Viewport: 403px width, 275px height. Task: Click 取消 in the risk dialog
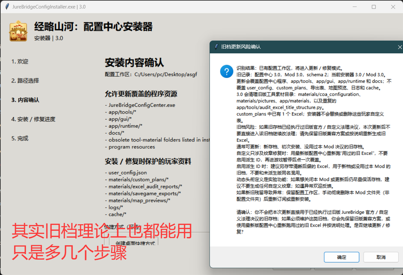coord(381,257)
